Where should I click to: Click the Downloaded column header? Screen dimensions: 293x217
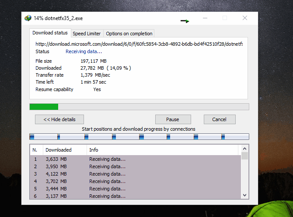click(65, 150)
